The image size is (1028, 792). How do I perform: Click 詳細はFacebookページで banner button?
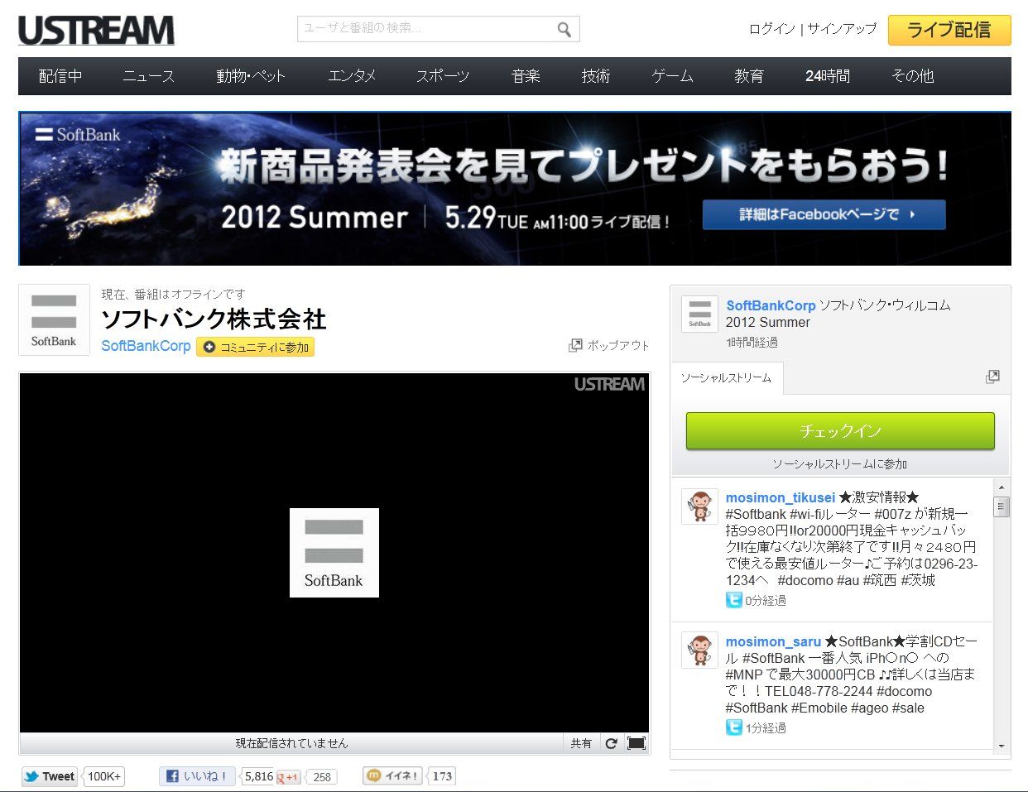point(824,214)
